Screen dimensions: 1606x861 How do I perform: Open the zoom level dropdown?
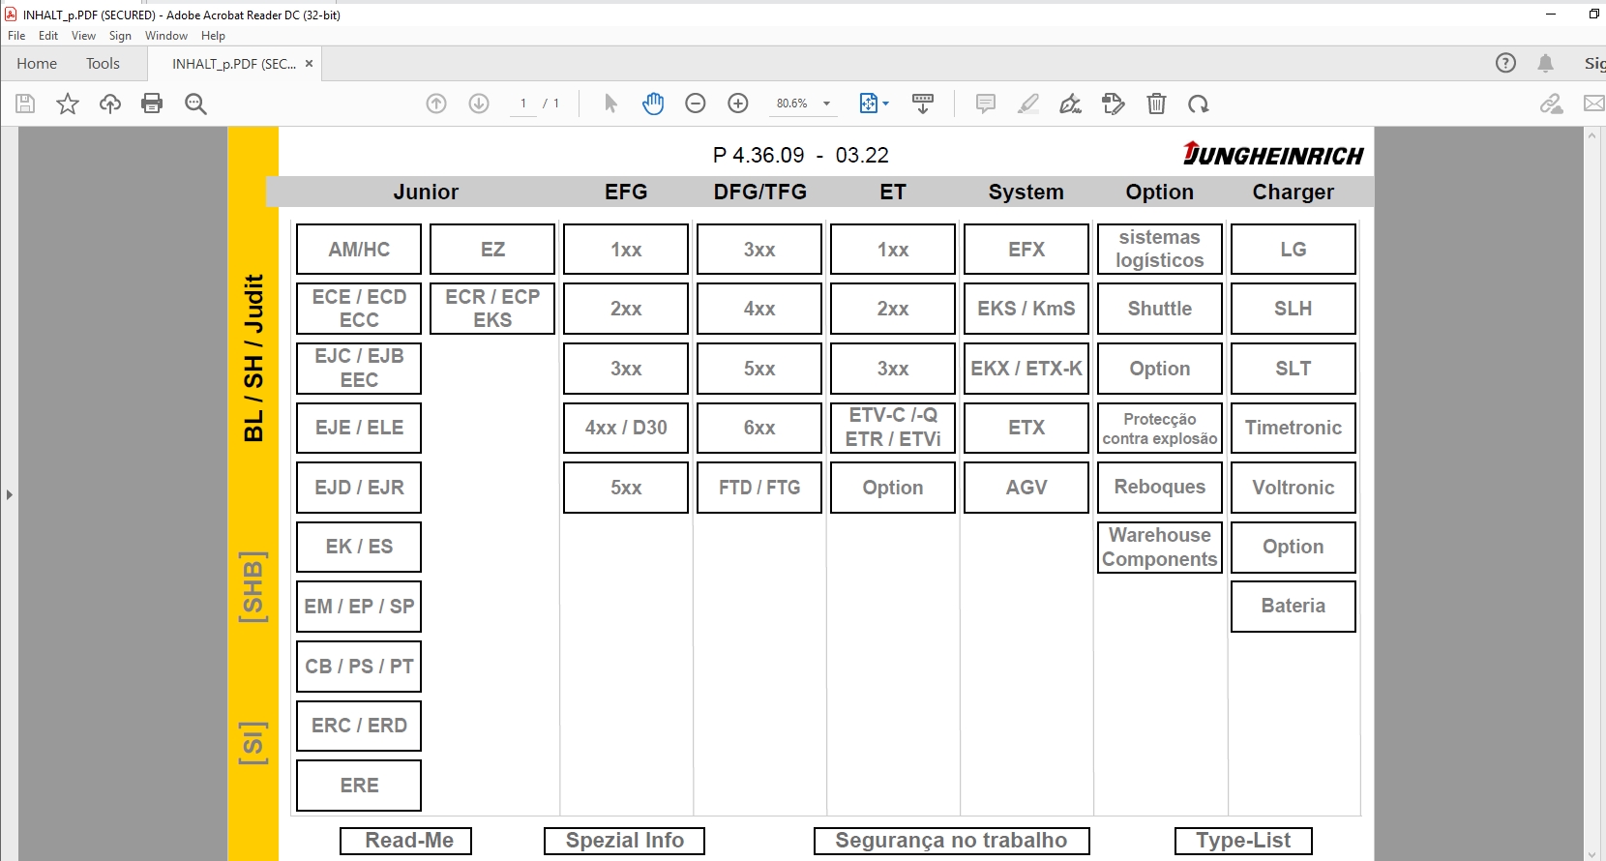(x=826, y=104)
